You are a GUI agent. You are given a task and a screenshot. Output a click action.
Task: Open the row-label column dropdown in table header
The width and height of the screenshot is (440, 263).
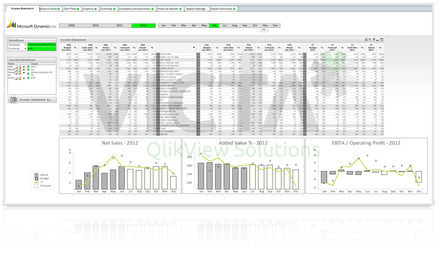pos(194,47)
